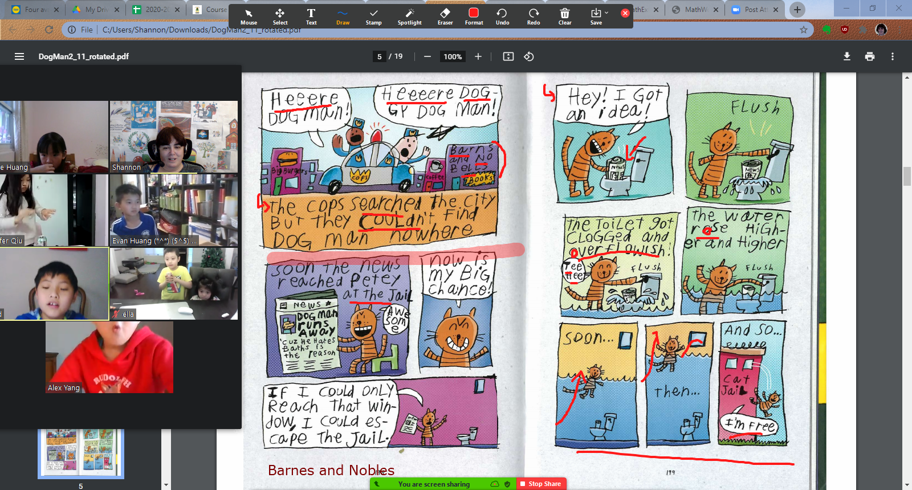The image size is (912, 490).
Task: Open the page 5 thumbnail in sidebar
Action: 80,453
